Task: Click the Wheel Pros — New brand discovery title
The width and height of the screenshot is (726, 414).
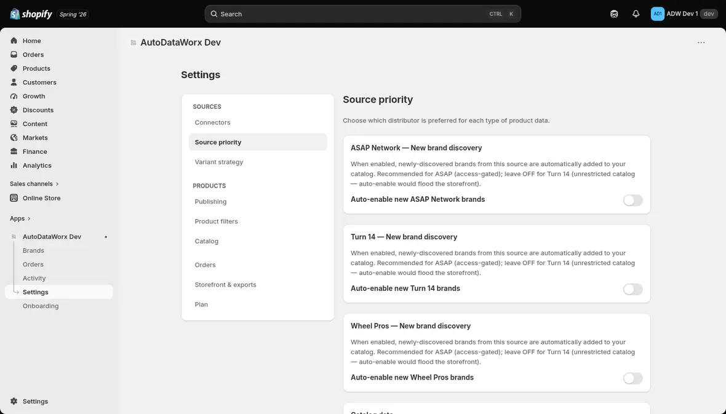Action: click(411, 326)
